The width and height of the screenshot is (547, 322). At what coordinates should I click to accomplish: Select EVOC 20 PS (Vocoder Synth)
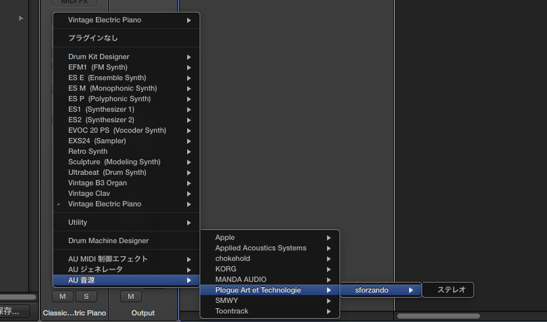126,130
